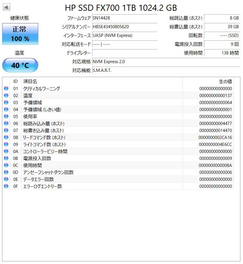Click the 40 °C temperature button

pyautogui.click(x=20, y=65)
